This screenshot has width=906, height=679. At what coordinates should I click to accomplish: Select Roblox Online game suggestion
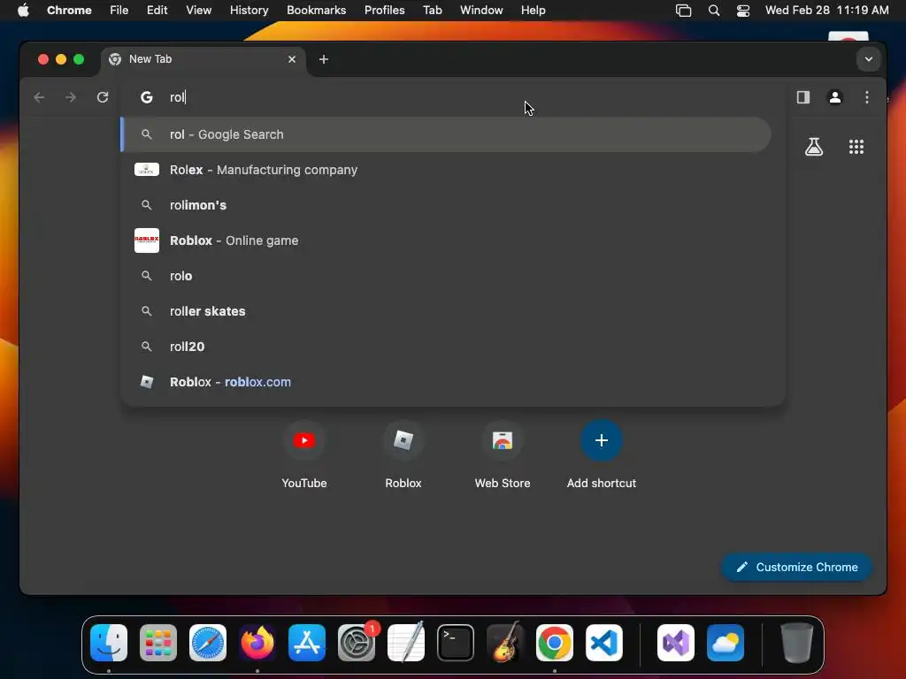[x=446, y=240]
